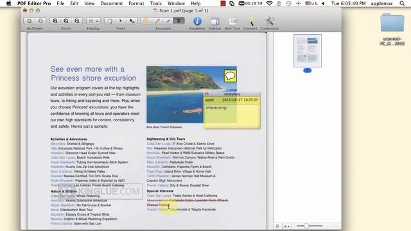Click the Wi-Fi status icon
This screenshot has height=231, width=411.
coord(269,3)
